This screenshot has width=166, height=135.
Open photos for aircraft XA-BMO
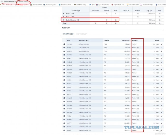[x=64, y=62]
